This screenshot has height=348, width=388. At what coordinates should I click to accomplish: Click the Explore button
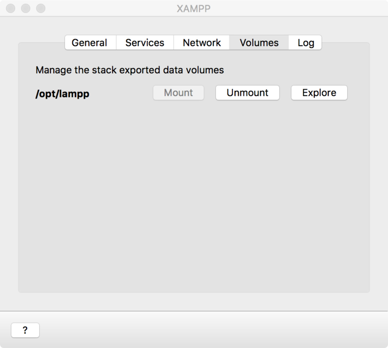point(319,93)
